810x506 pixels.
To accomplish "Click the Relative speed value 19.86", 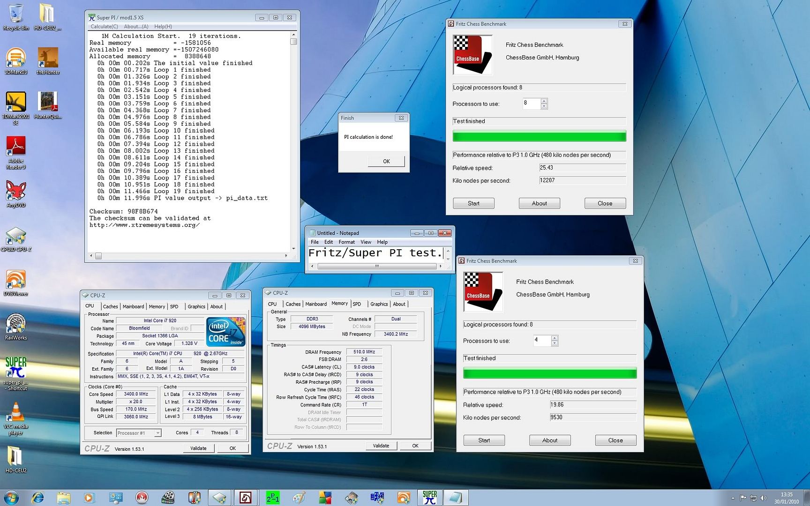I will pyautogui.click(x=593, y=405).
